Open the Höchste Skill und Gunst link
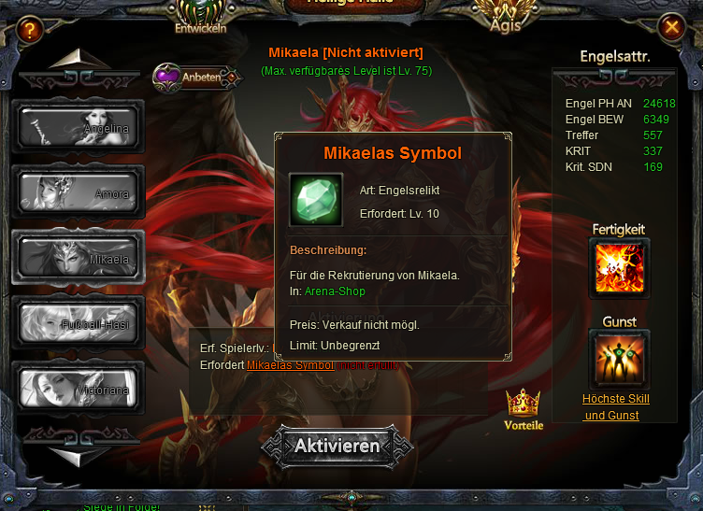703x511 pixels. [x=615, y=406]
